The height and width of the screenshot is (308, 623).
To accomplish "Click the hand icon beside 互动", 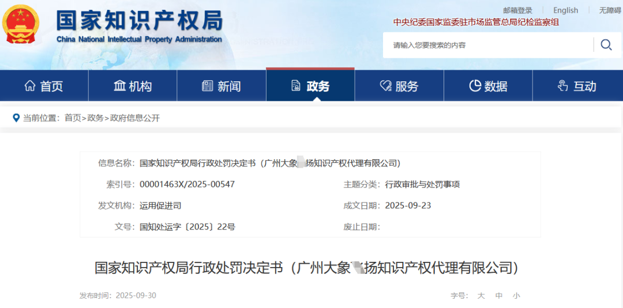I will [563, 86].
